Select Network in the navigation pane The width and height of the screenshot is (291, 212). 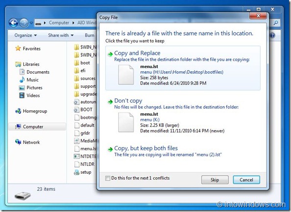pos(31,142)
